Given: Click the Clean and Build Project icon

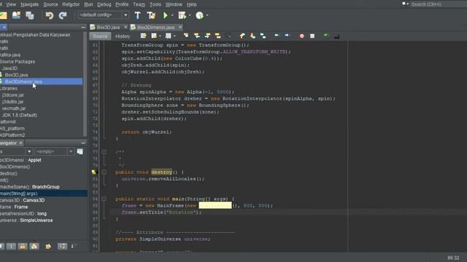Looking at the screenshot, I should pos(151,15).
